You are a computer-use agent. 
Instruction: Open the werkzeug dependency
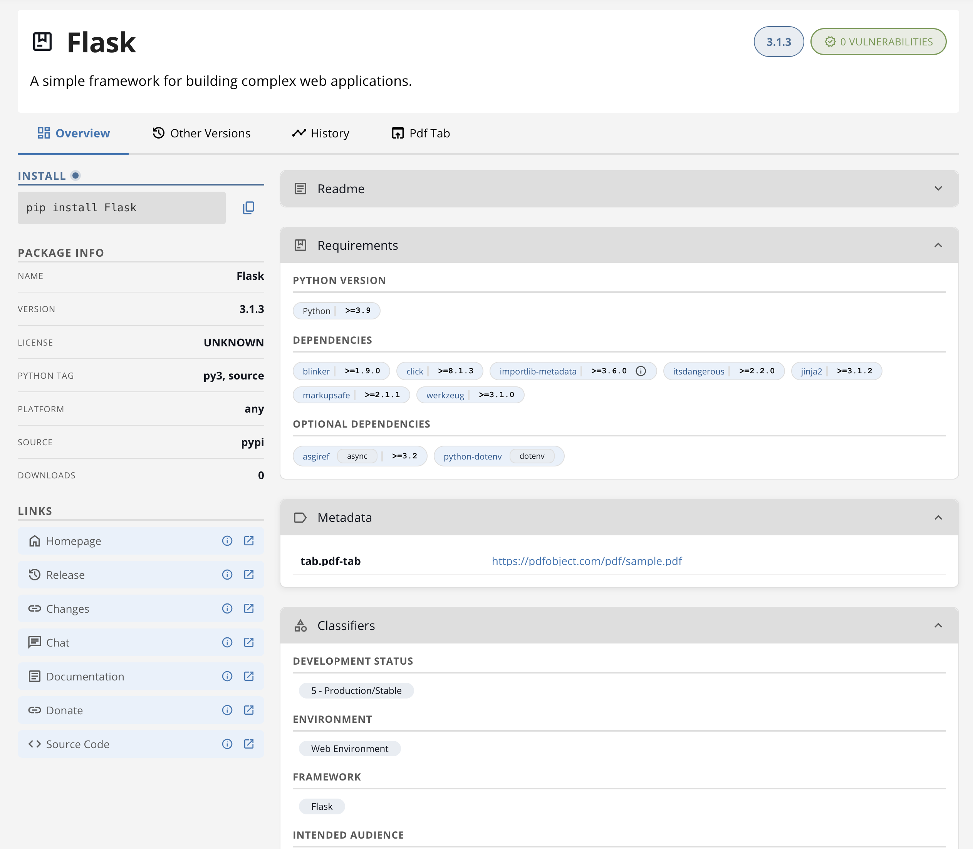point(470,394)
